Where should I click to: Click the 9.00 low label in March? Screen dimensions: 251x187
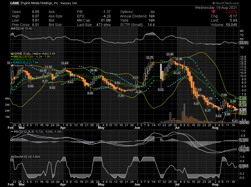[30, 86]
